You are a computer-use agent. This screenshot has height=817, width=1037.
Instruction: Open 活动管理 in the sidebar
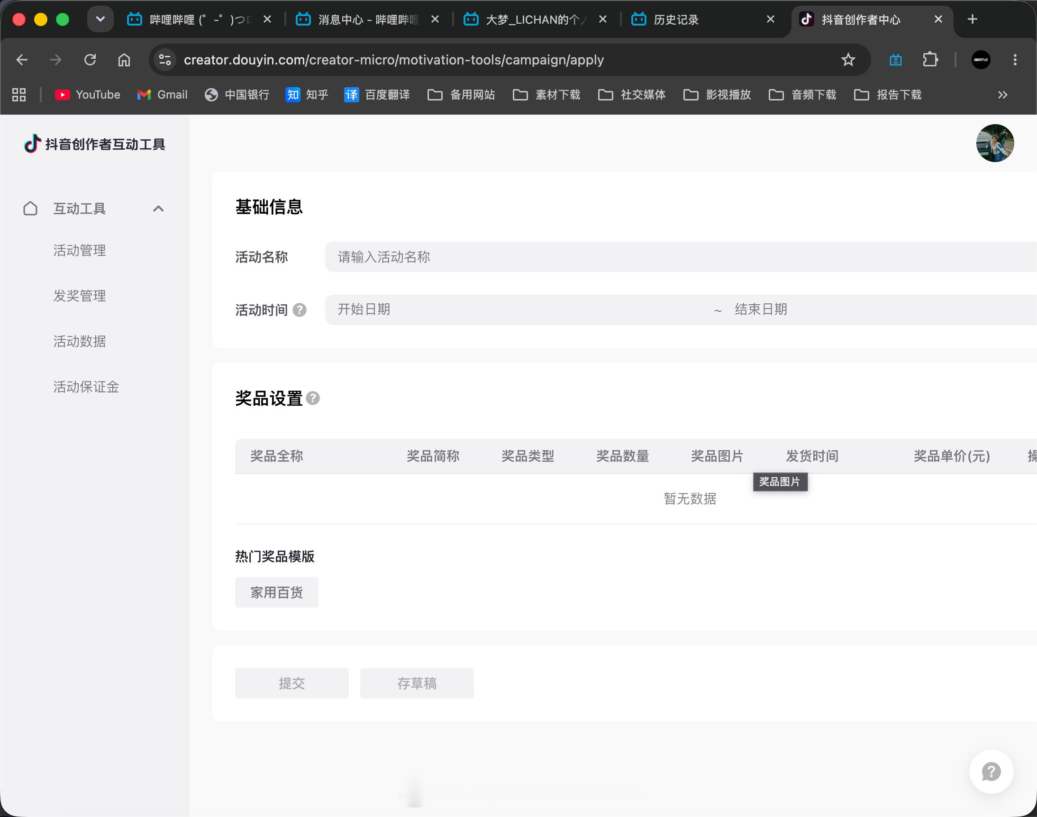coord(80,250)
